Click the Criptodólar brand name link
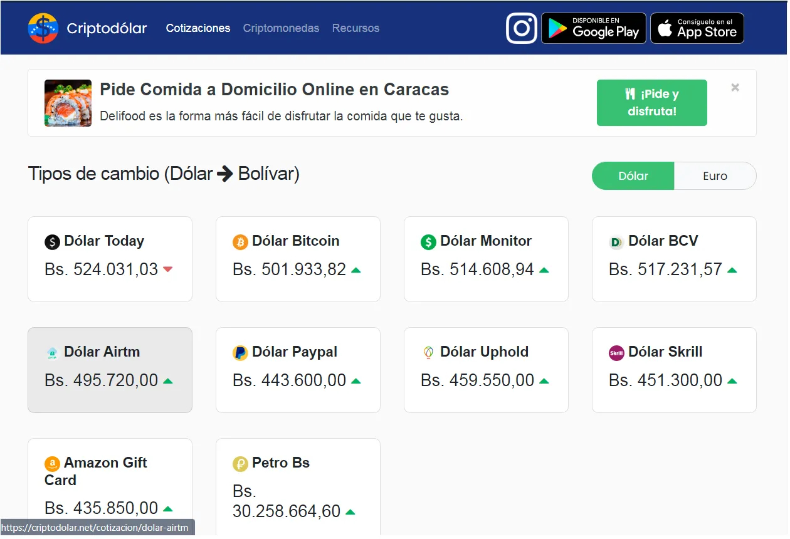Image resolution: width=790 pixels, height=539 pixels. pyautogui.click(x=107, y=28)
